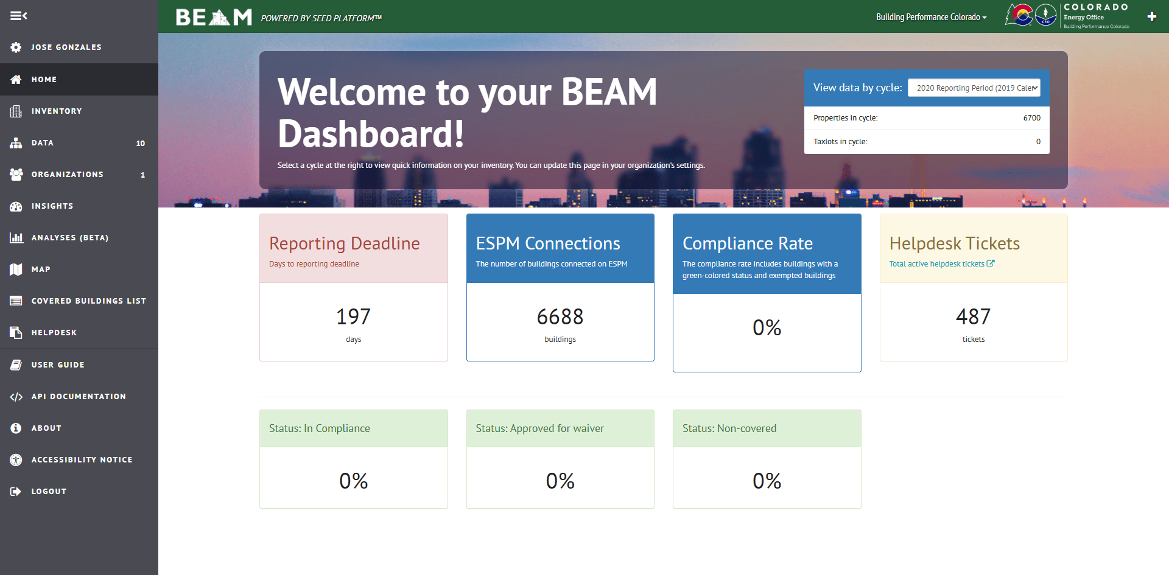Click the Status: Approved for waiver header
The width and height of the screenshot is (1169, 575).
click(x=560, y=428)
